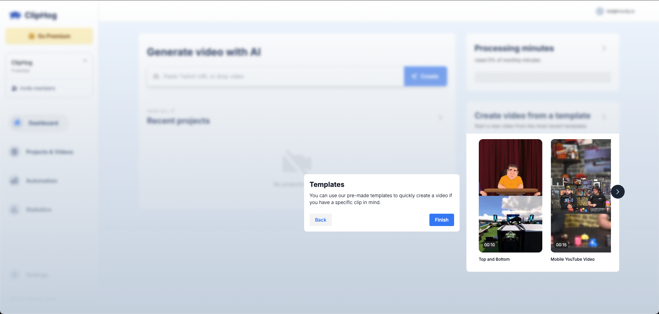Click the "Top and Bottom" label
The width and height of the screenshot is (659, 314).
click(x=494, y=259)
